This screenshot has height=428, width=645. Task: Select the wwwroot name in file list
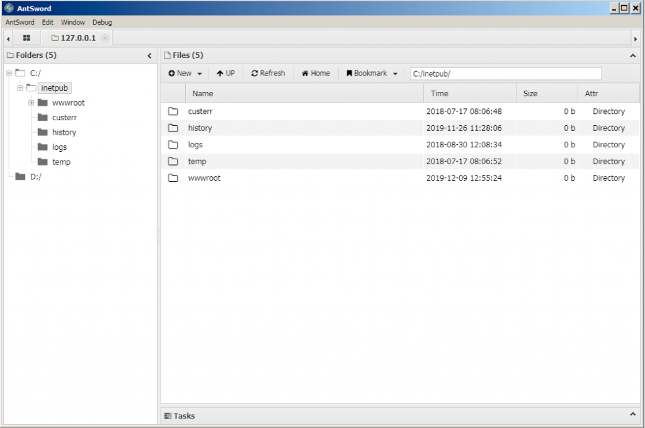(205, 178)
